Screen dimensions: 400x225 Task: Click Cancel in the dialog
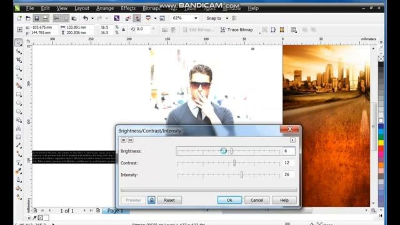(257, 200)
